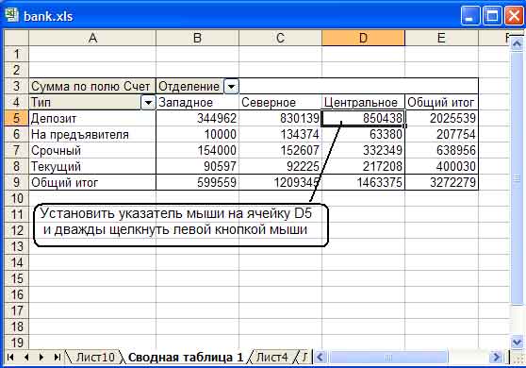Image resolution: width=526 pixels, height=368 pixels.
Task: Click horizontal scrollbar left arrow
Action: point(320,357)
